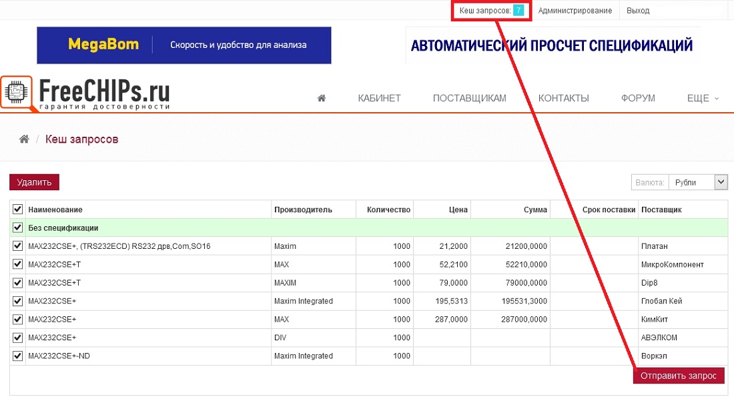Open the КОНТАКТЫ menu item

[564, 98]
